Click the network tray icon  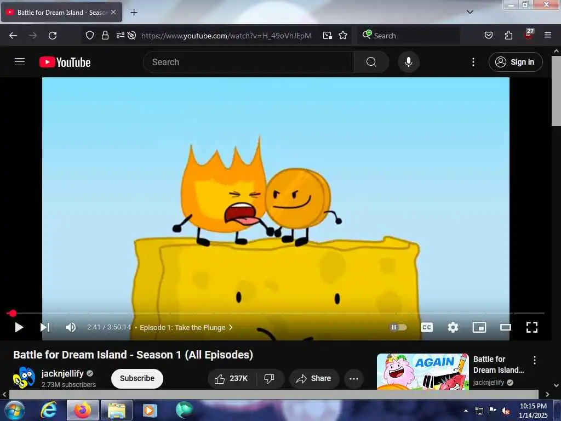[x=479, y=411]
